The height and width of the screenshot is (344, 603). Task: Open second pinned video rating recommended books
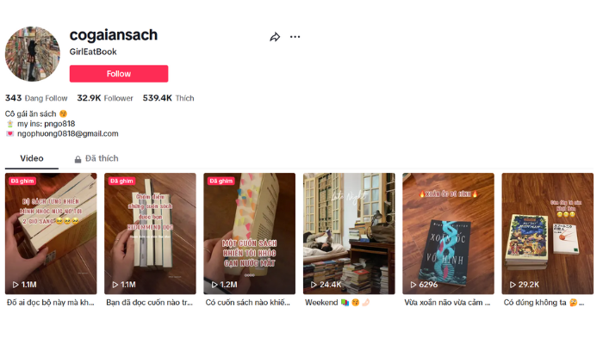[150, 233]
